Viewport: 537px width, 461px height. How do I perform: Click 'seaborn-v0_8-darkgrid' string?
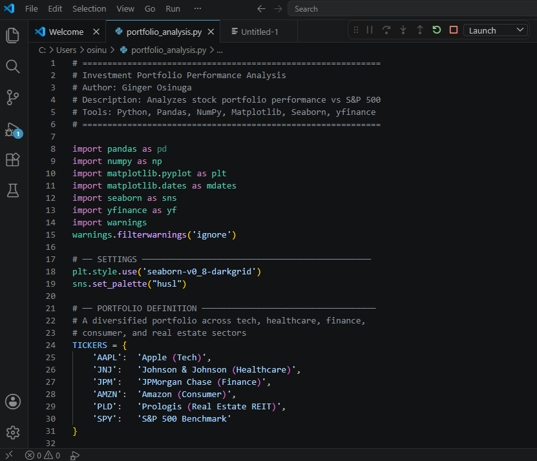click(199, 271)
